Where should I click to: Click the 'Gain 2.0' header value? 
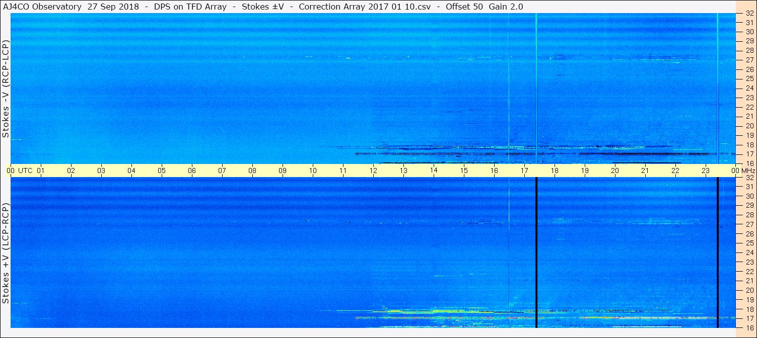coord(506,7)
